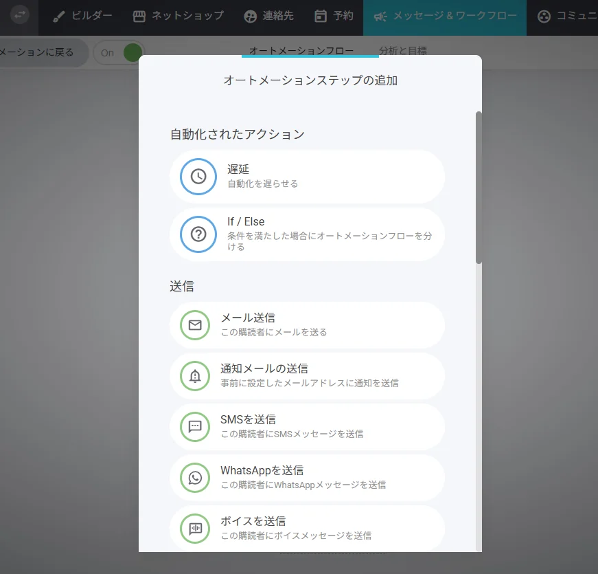
Task: Click the swap arrows icon in the top-left corner
Action: 19,15
